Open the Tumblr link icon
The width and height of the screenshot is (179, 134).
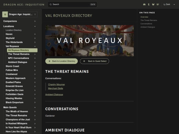pos(149,4)
